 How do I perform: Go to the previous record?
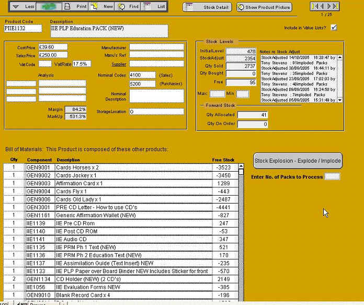pos(322,6)
